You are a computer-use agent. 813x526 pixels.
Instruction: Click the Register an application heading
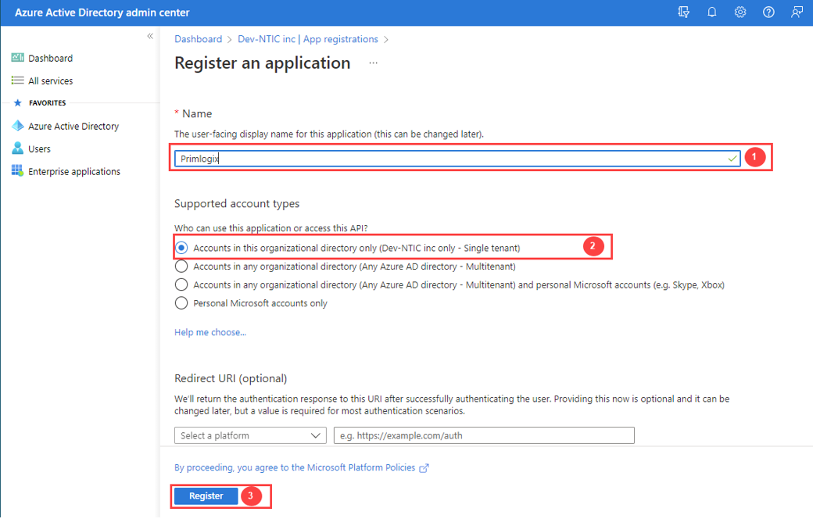pos(263,63)
